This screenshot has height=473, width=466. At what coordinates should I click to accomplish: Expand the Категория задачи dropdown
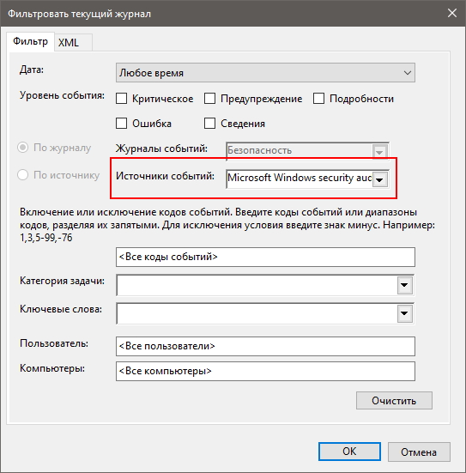[x=404, y=285]
